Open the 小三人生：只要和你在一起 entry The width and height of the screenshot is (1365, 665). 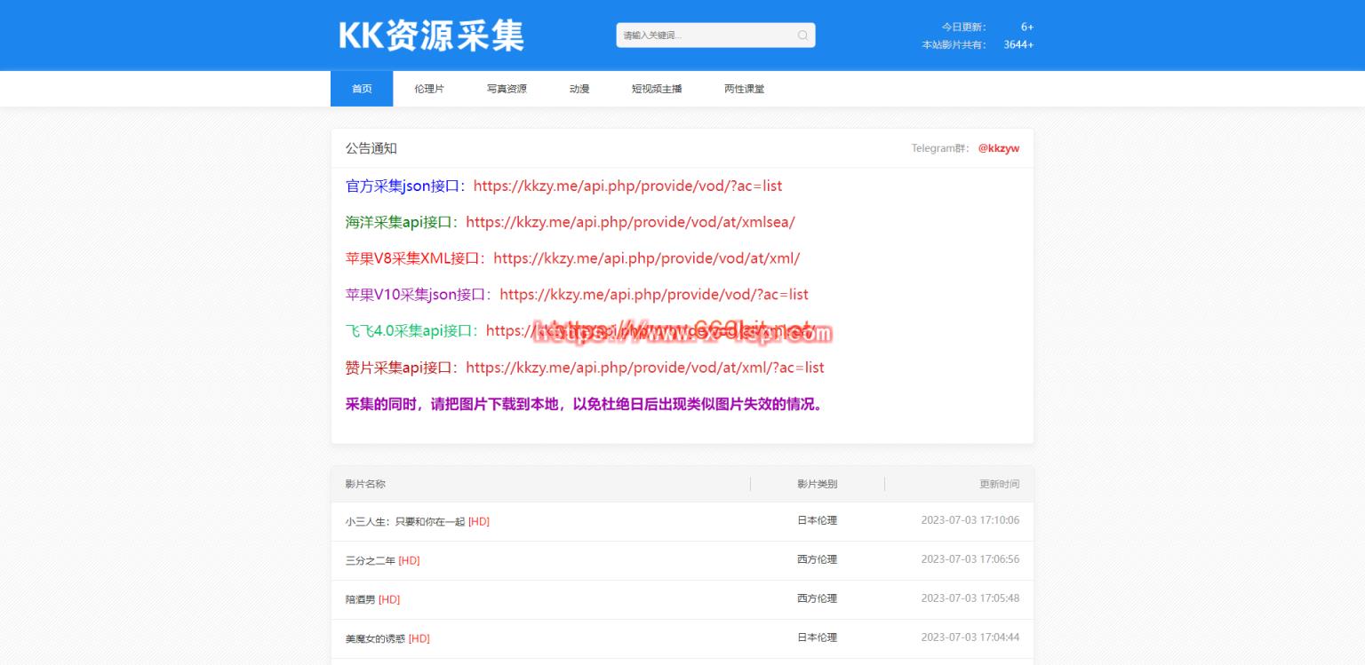[405, 522]
